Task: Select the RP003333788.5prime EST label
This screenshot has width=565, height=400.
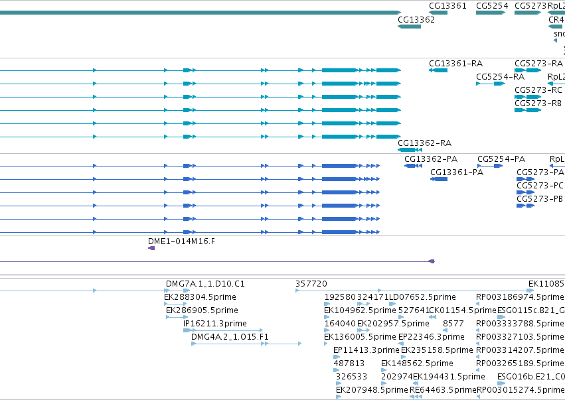Action: pyautogui.click(x=520, y=323)
